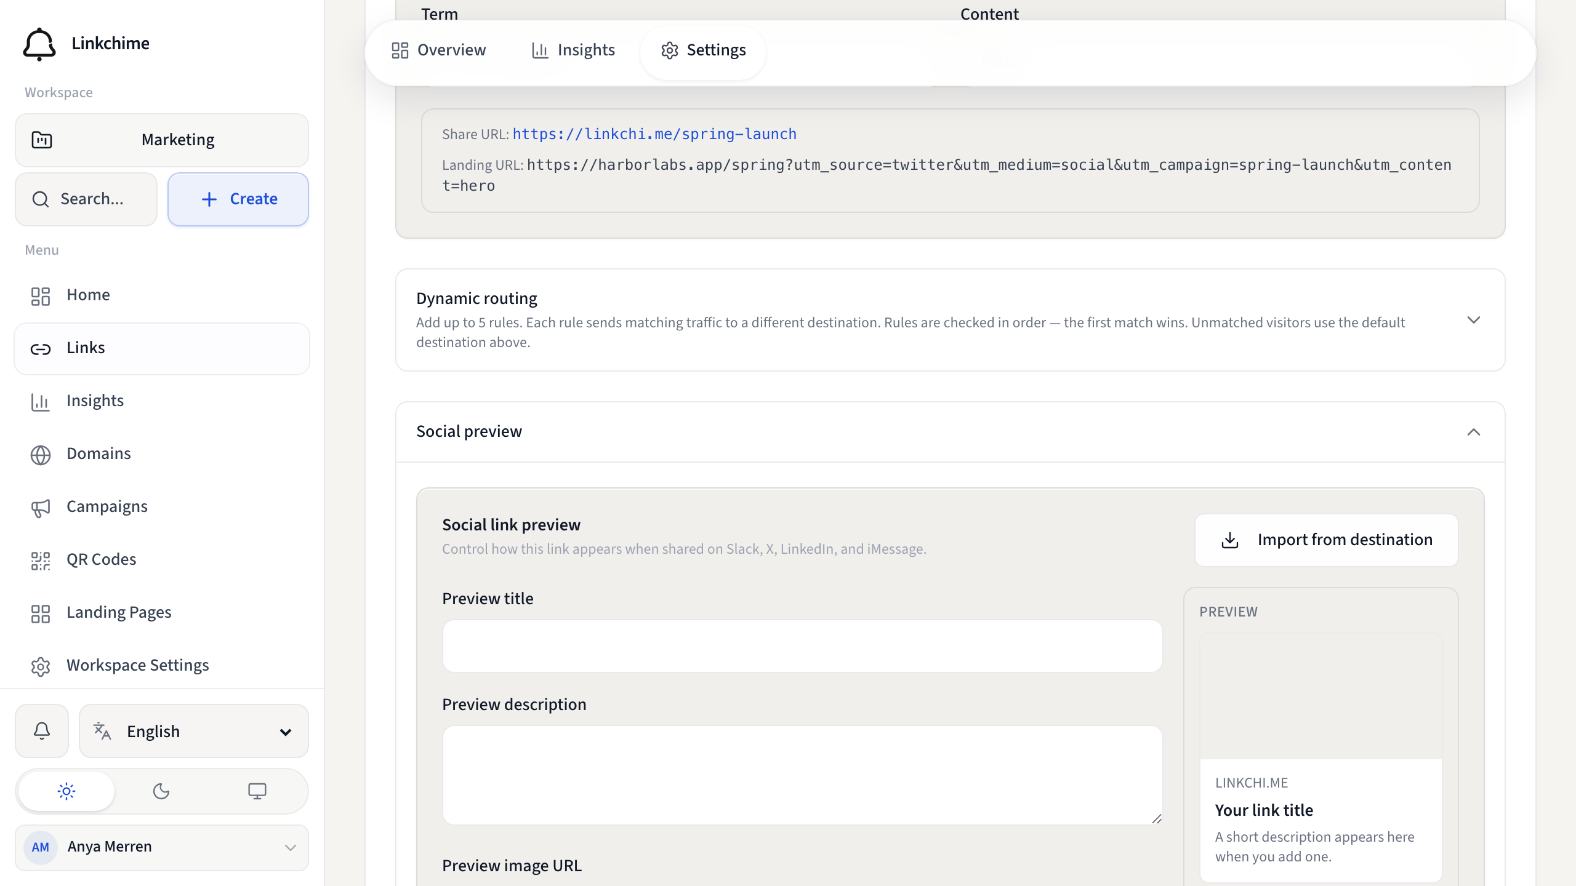Open the Marketing workspace switcher
The image size is (1576, 886).
(x=162, y=140)
